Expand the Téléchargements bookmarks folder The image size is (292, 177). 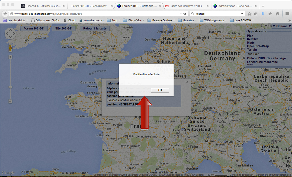click(213, 20)
